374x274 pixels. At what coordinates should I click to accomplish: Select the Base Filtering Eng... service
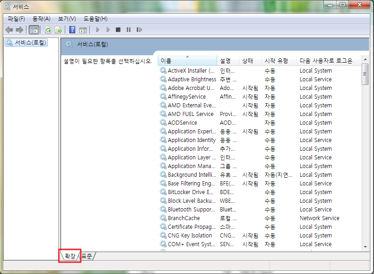point(191,184)
